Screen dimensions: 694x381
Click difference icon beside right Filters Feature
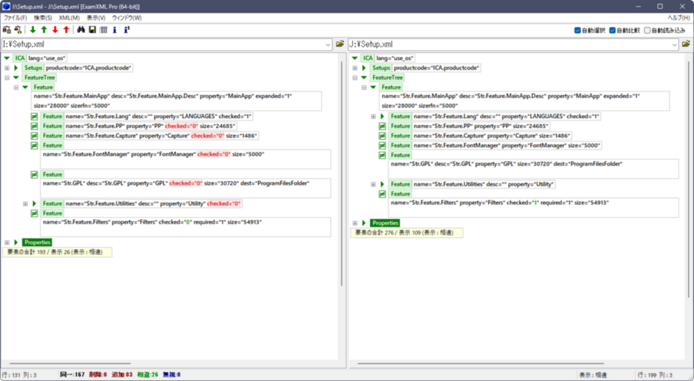pyautogui.click(x=382, y=194)
